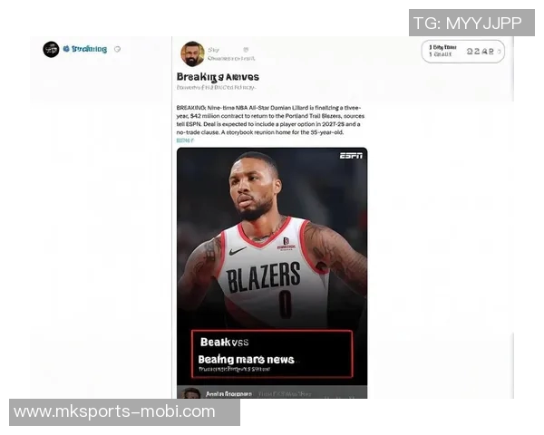
Task: Click the round black avatar beside Breaking
Action: (x=51, y=49)
